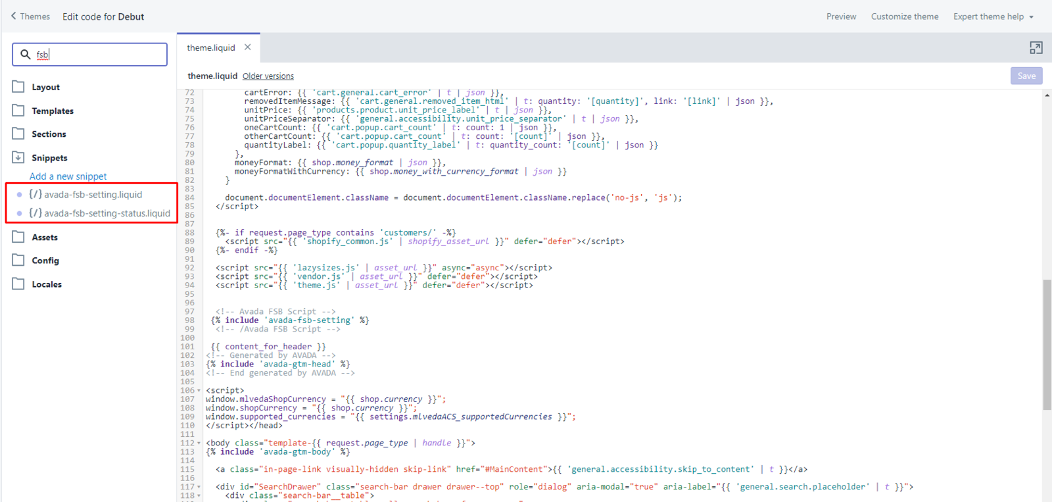Expand the Locales folder
The height and width of the screenshot is (502, 1052).
click(x=47, y=284)
